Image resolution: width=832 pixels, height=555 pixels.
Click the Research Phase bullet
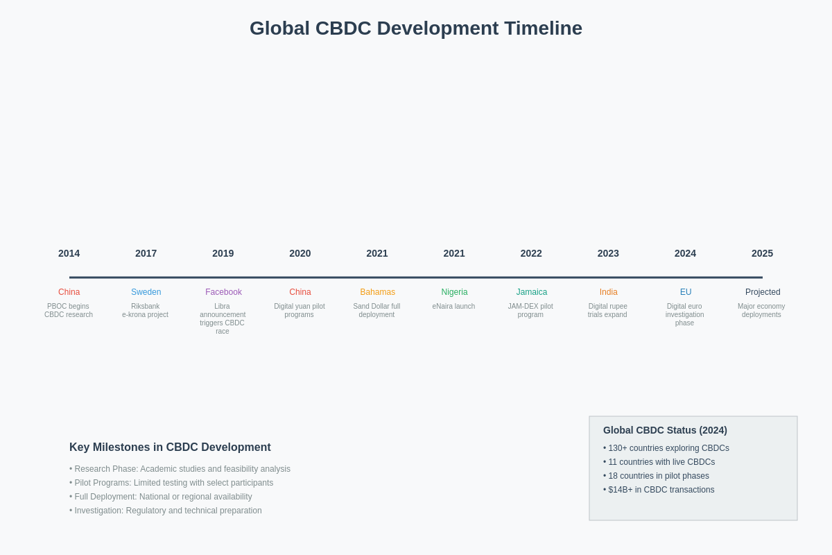180,469
